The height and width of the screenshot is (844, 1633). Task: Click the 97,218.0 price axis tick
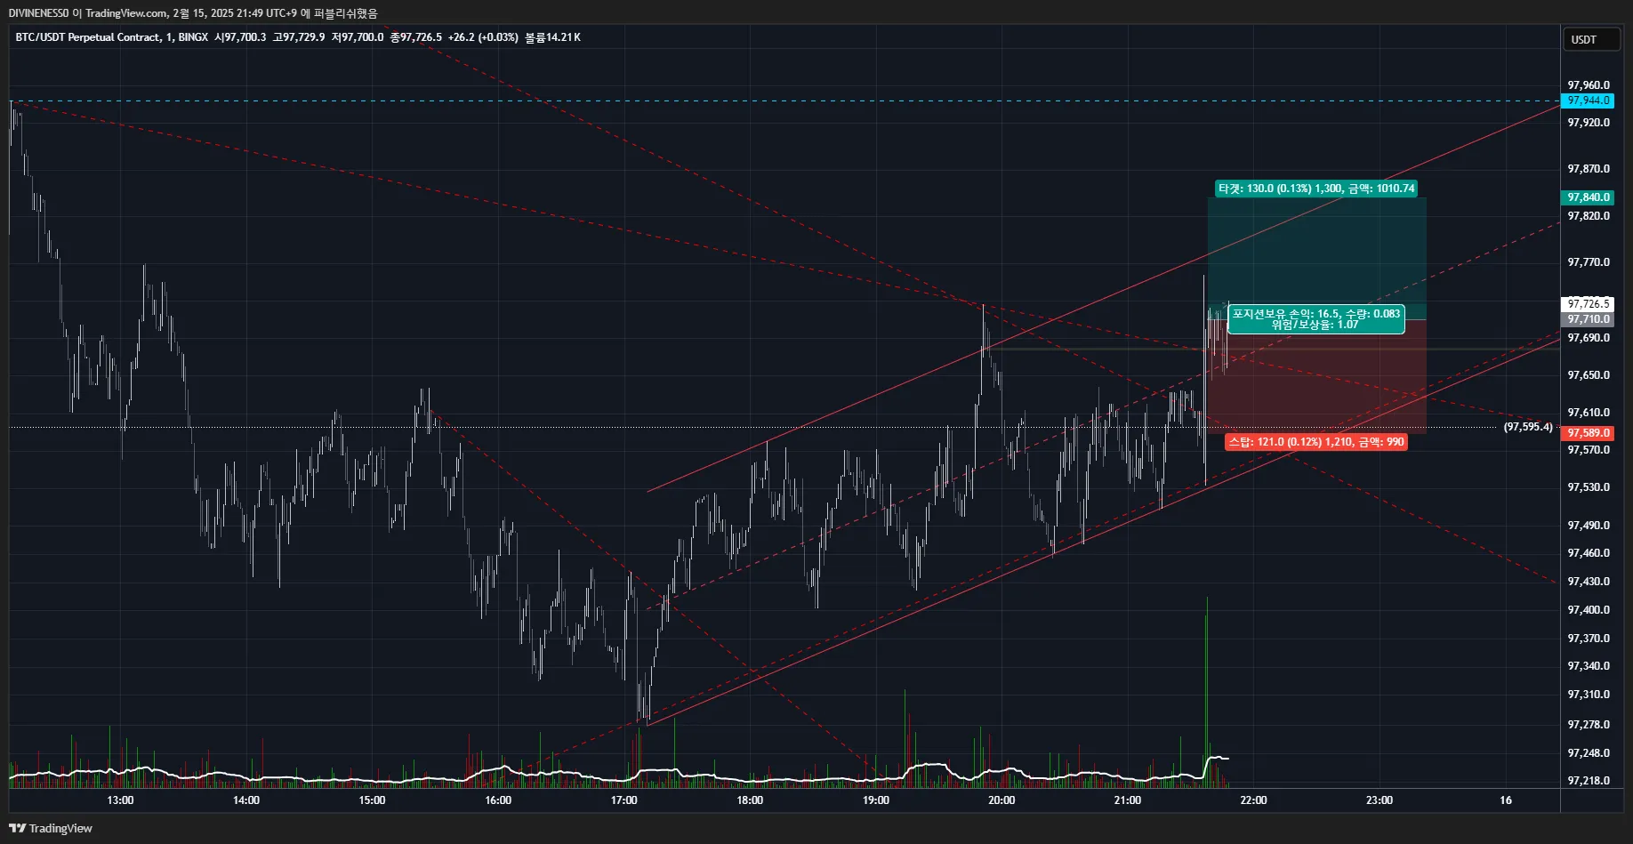1589,781
